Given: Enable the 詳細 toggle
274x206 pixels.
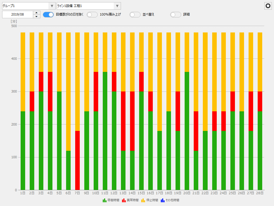Looking at the screenshot, I should click(x=176, y=14).
